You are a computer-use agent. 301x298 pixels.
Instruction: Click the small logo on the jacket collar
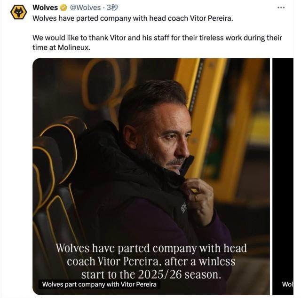(184, 207)
